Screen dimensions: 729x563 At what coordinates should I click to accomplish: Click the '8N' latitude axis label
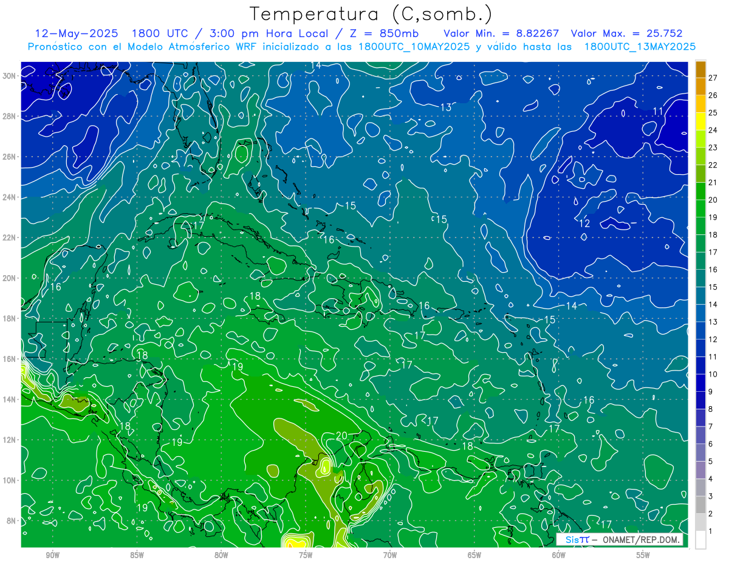point(11,521)
